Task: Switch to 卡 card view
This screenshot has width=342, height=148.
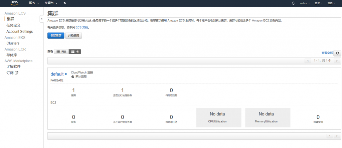Action: coord(75,52)
